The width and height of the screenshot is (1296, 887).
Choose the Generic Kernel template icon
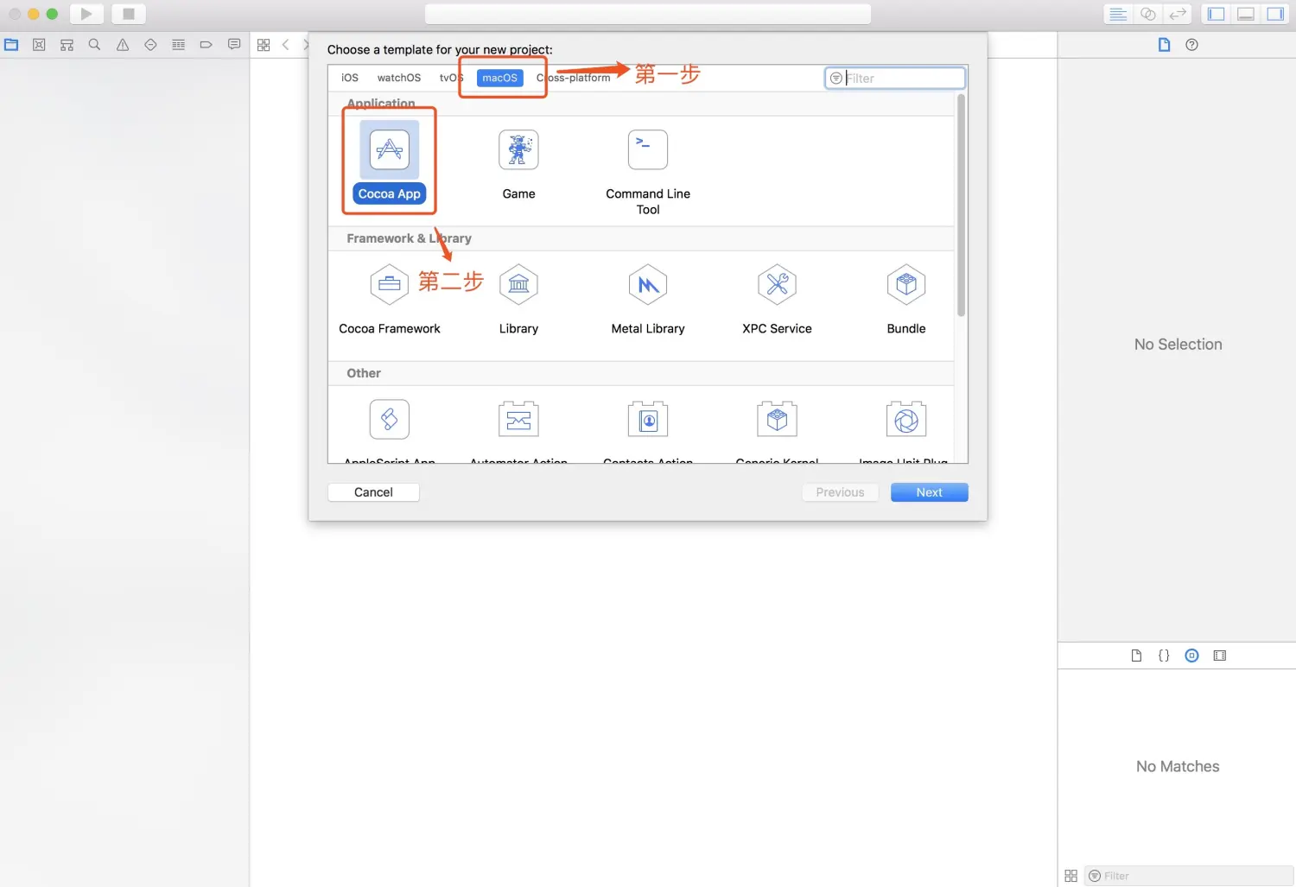click(778, 419)
